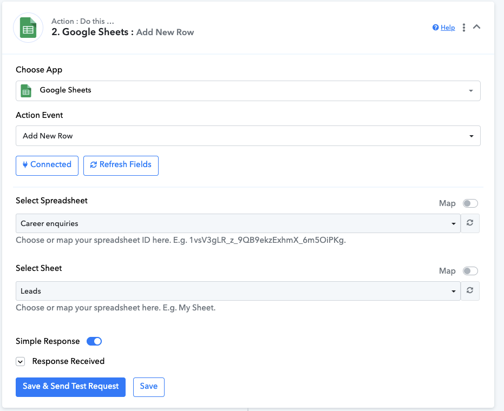This screenshot has height=411, width=504.
Task: Click the small Google Sheets icon in Choose App
Action: click(26, 91)
